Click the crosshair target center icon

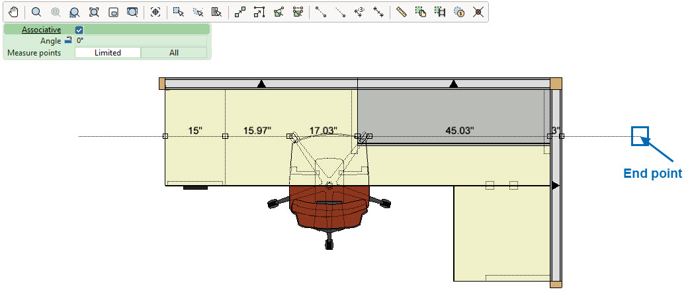click(x=155, y=12)
